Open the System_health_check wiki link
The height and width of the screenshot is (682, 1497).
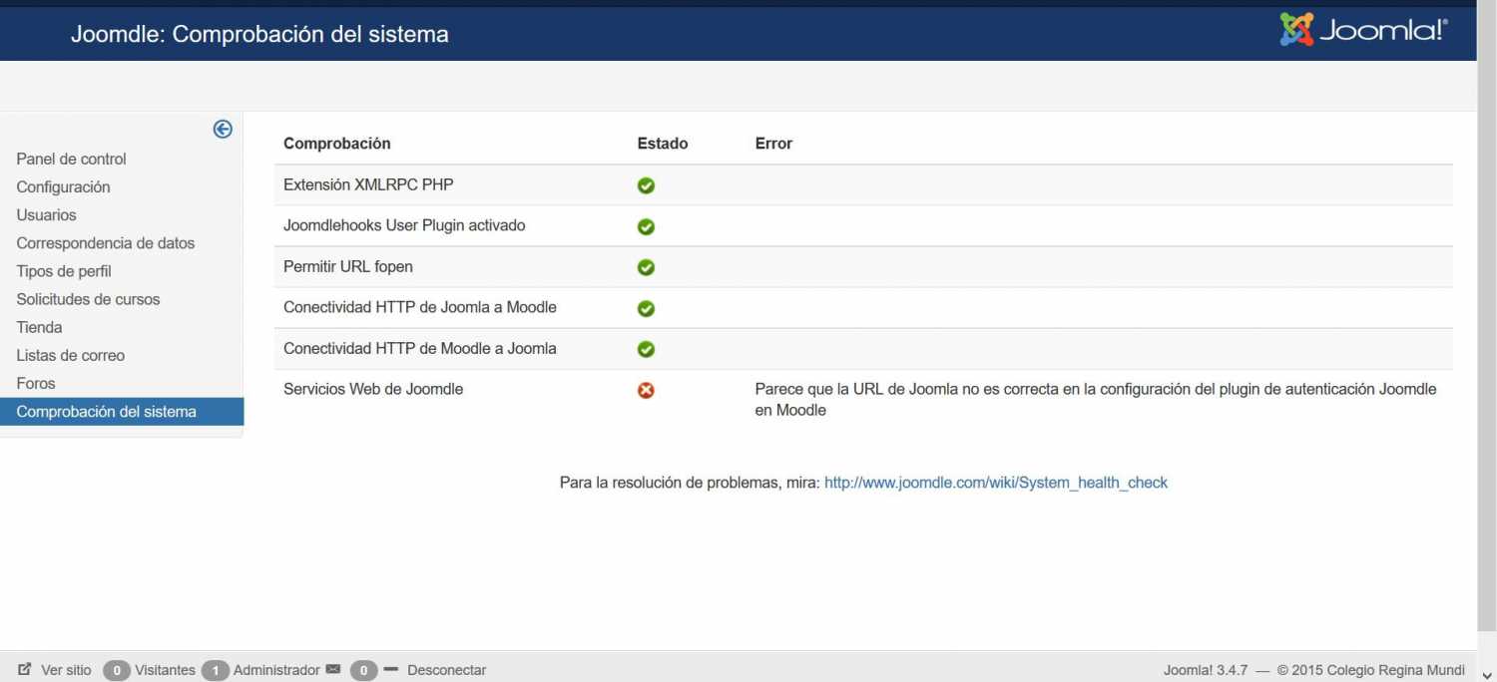[995, 483]
